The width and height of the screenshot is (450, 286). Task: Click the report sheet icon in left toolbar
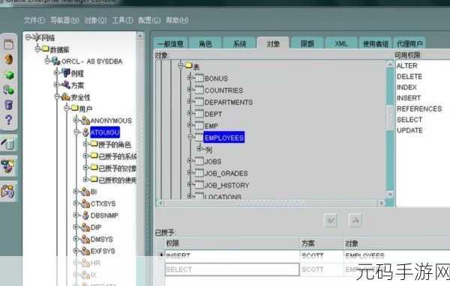pos(8,44)
